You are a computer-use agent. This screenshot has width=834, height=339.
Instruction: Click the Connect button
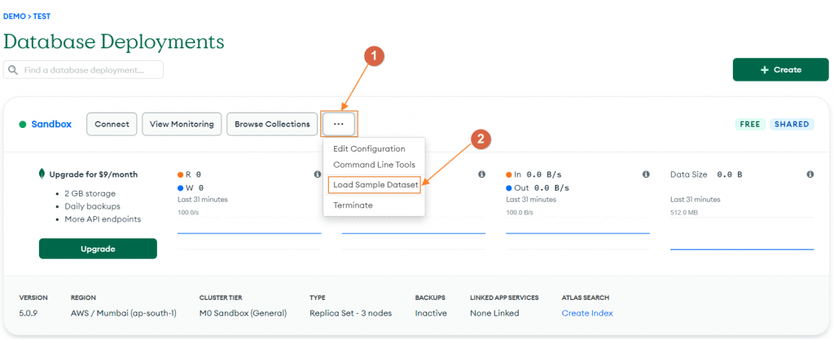[112, 124]
